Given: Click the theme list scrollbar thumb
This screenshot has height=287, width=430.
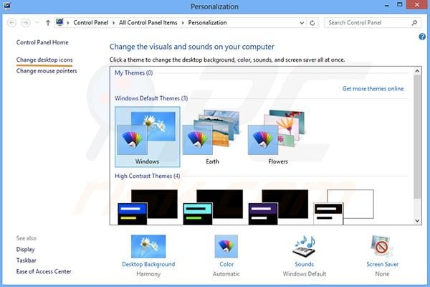Looking at the screenshot, I should pyautogui.click(x=417, y=137).
